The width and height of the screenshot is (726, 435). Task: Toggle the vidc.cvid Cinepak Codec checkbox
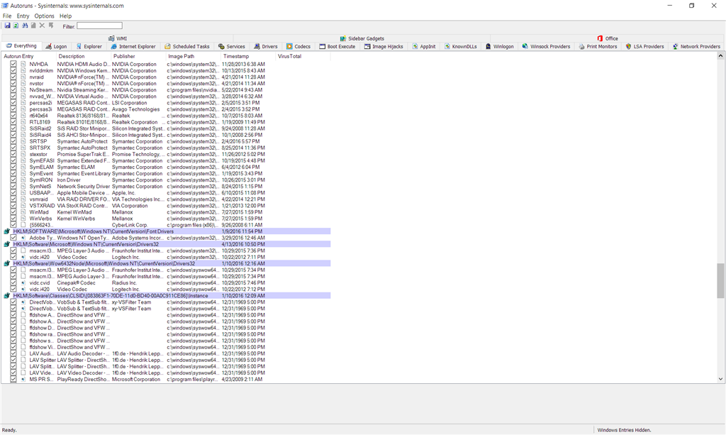click(x=13, y=282)
